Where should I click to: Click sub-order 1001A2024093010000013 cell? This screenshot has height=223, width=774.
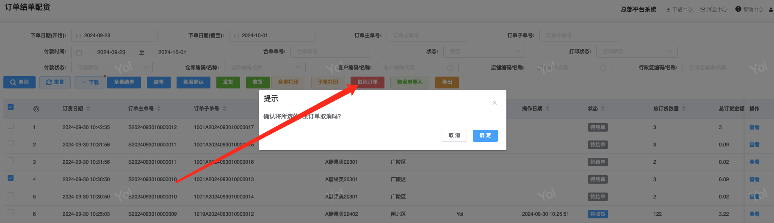click(224, 179)
